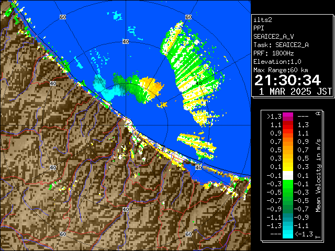The width and height of the screenshot is (335, 251).
Task: Click the 'Mean Velocity in m/s' axis label
Action: pos(319,176)
